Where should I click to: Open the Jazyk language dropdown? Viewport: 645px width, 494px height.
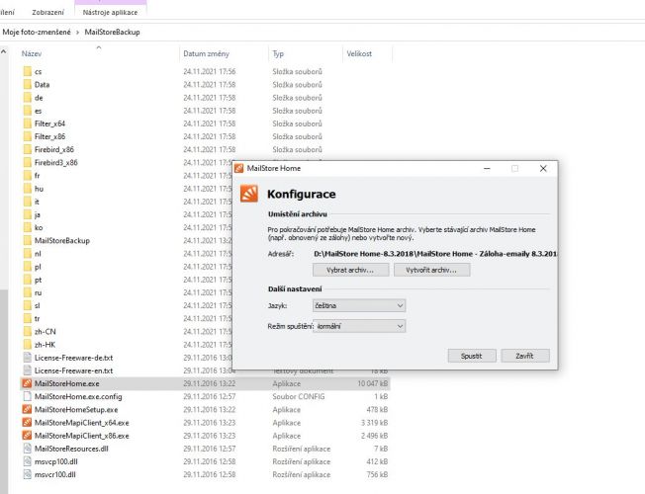click(x=359, y=305)
